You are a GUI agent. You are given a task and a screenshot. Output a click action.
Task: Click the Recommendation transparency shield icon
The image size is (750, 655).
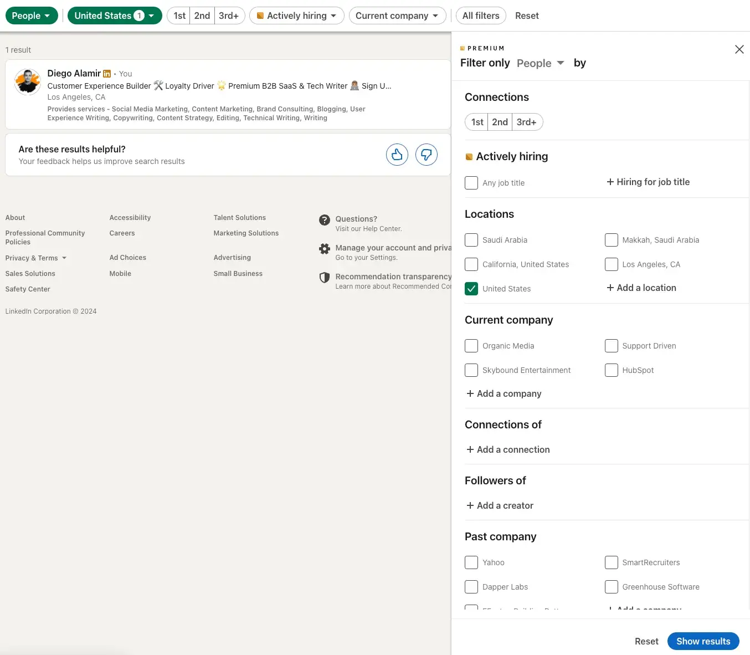tap(325, 278)
